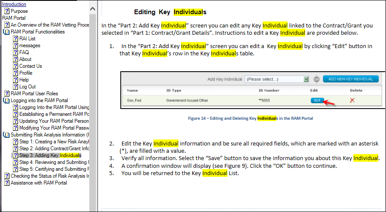Click the scroll up arrow of contents pane
Screen dimensions: 386x212
[x=92, y=8]
